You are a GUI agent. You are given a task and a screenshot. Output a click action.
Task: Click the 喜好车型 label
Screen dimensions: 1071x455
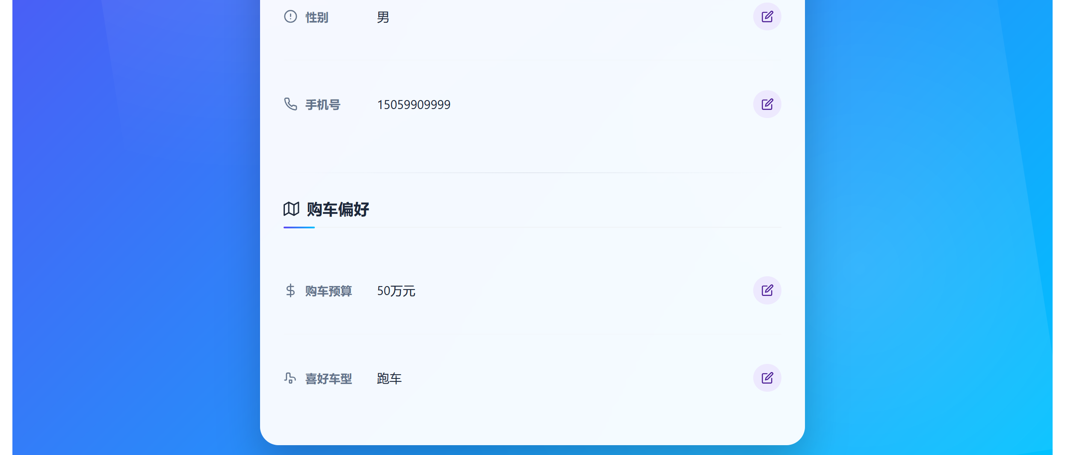pos(328,379)
